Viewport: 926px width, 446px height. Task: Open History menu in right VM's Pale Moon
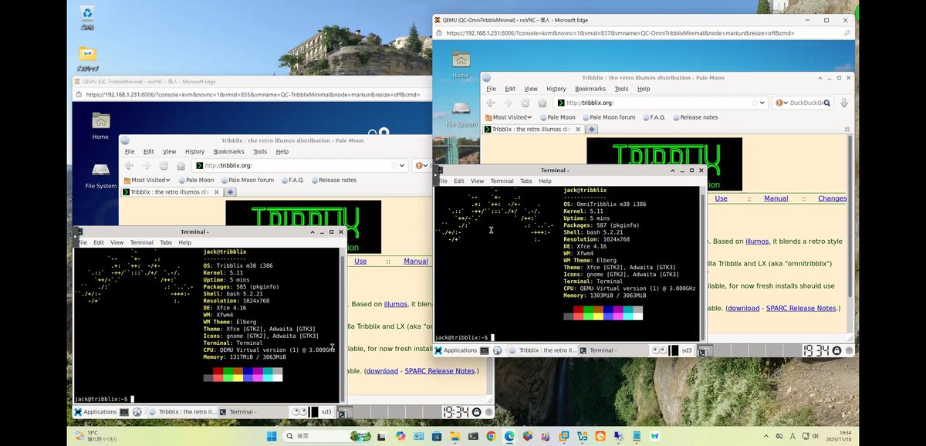point(556,89)
